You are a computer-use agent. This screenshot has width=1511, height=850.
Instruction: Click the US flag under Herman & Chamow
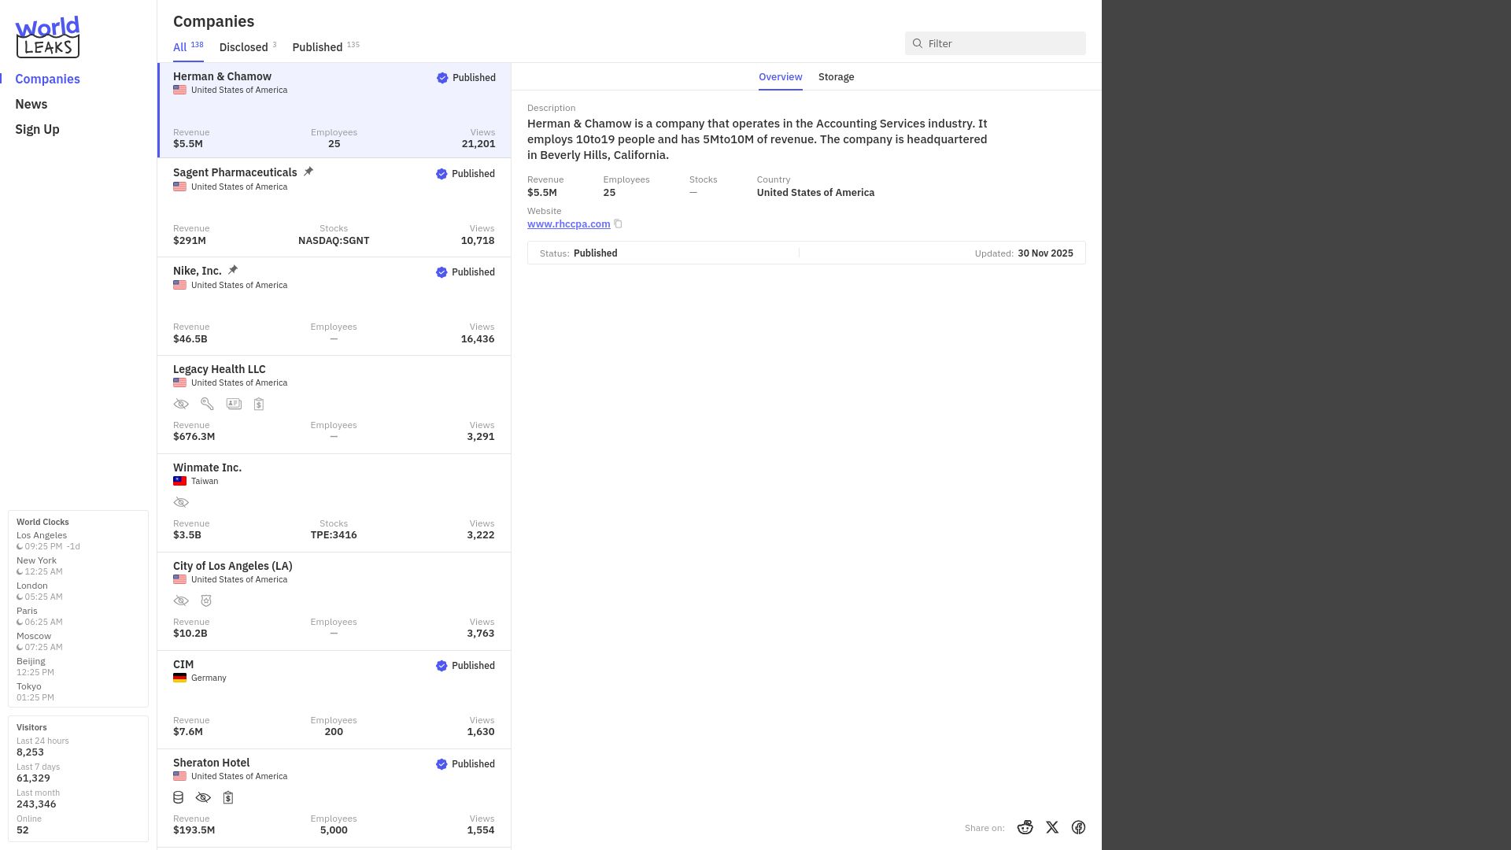pyautogui.click(x=180, y=90)
